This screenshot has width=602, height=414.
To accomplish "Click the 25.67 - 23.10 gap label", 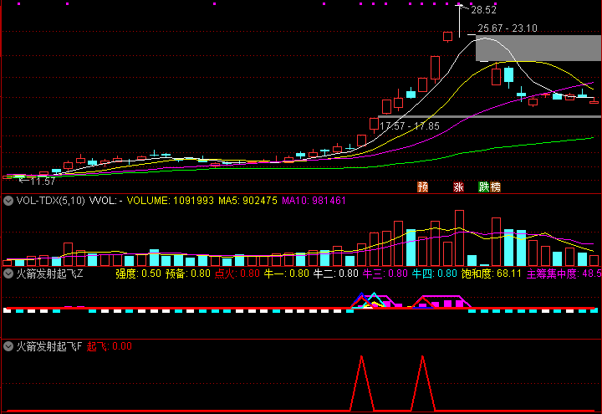I will pyautogui.click(x=508, y=28).
